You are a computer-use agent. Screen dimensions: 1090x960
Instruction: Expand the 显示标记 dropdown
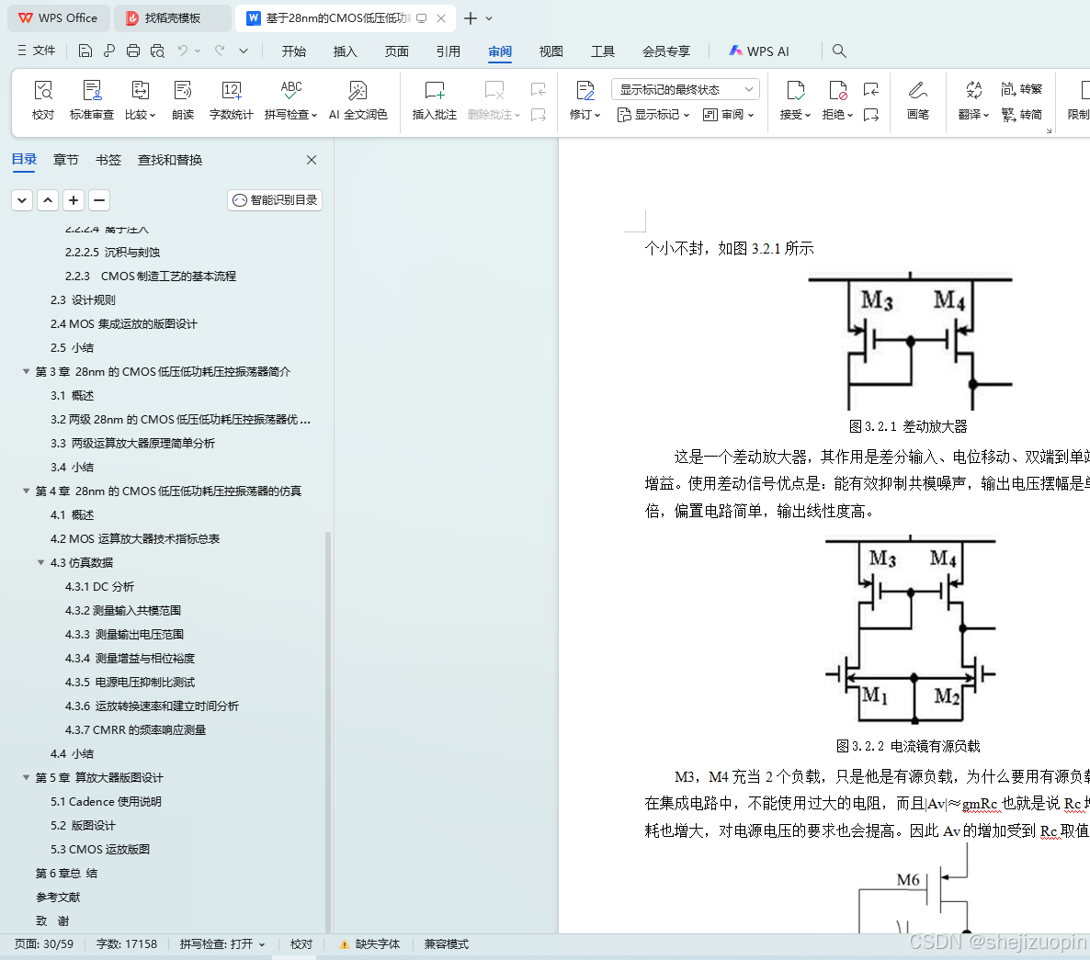point(653,115)
